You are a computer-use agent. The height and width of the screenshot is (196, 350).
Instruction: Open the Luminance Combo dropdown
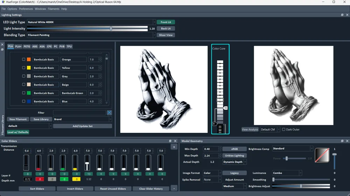(287, 173)
